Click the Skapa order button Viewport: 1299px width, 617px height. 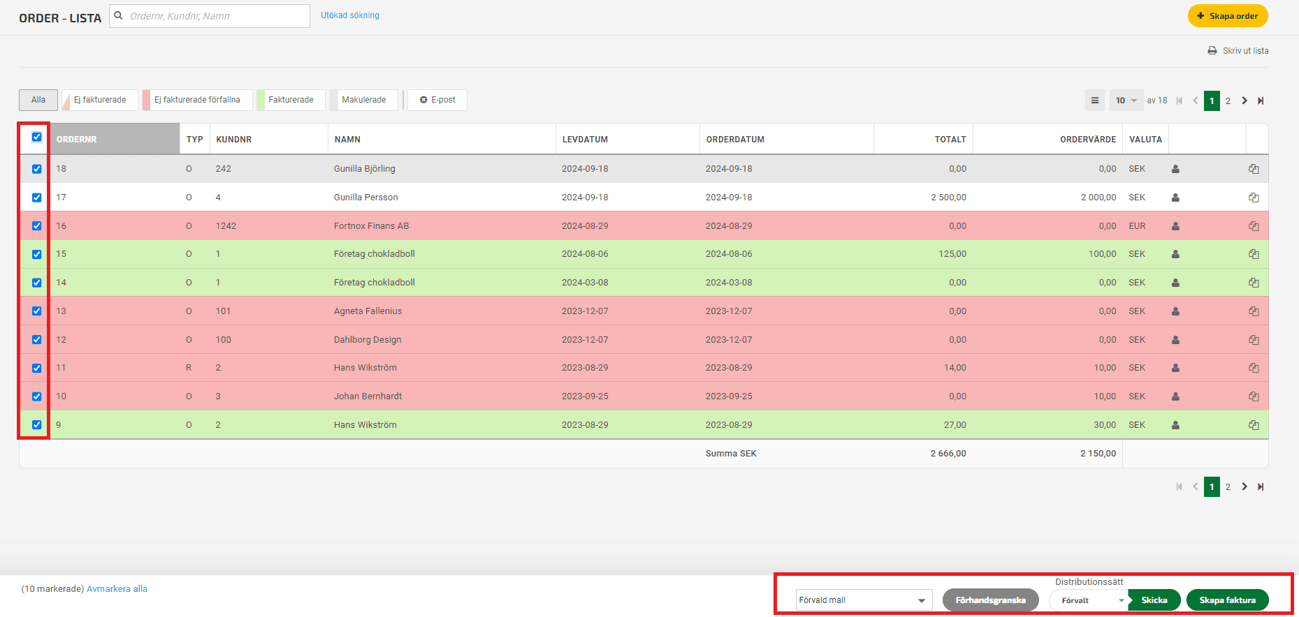click(x=1228, y=16)
